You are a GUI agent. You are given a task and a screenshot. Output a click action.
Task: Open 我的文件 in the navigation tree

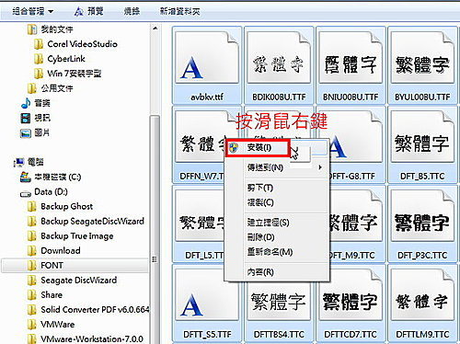[x=50, y=29]
